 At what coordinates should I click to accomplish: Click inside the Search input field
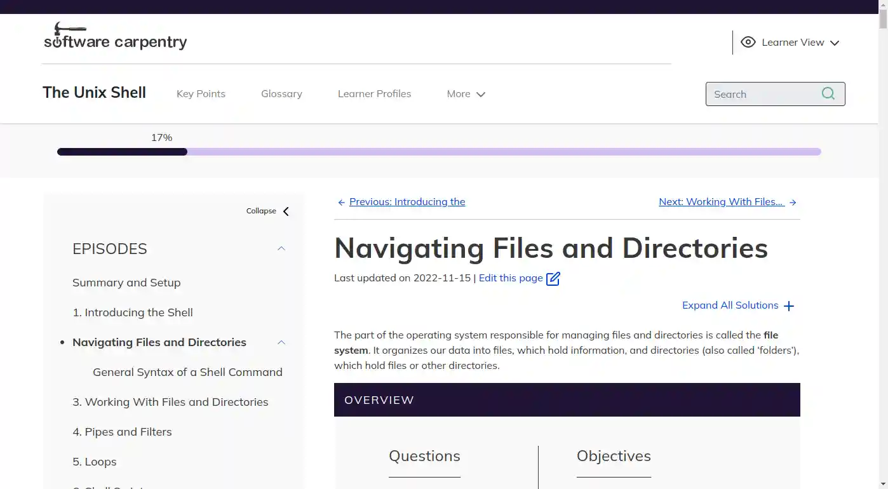click(x=762, y=93)
